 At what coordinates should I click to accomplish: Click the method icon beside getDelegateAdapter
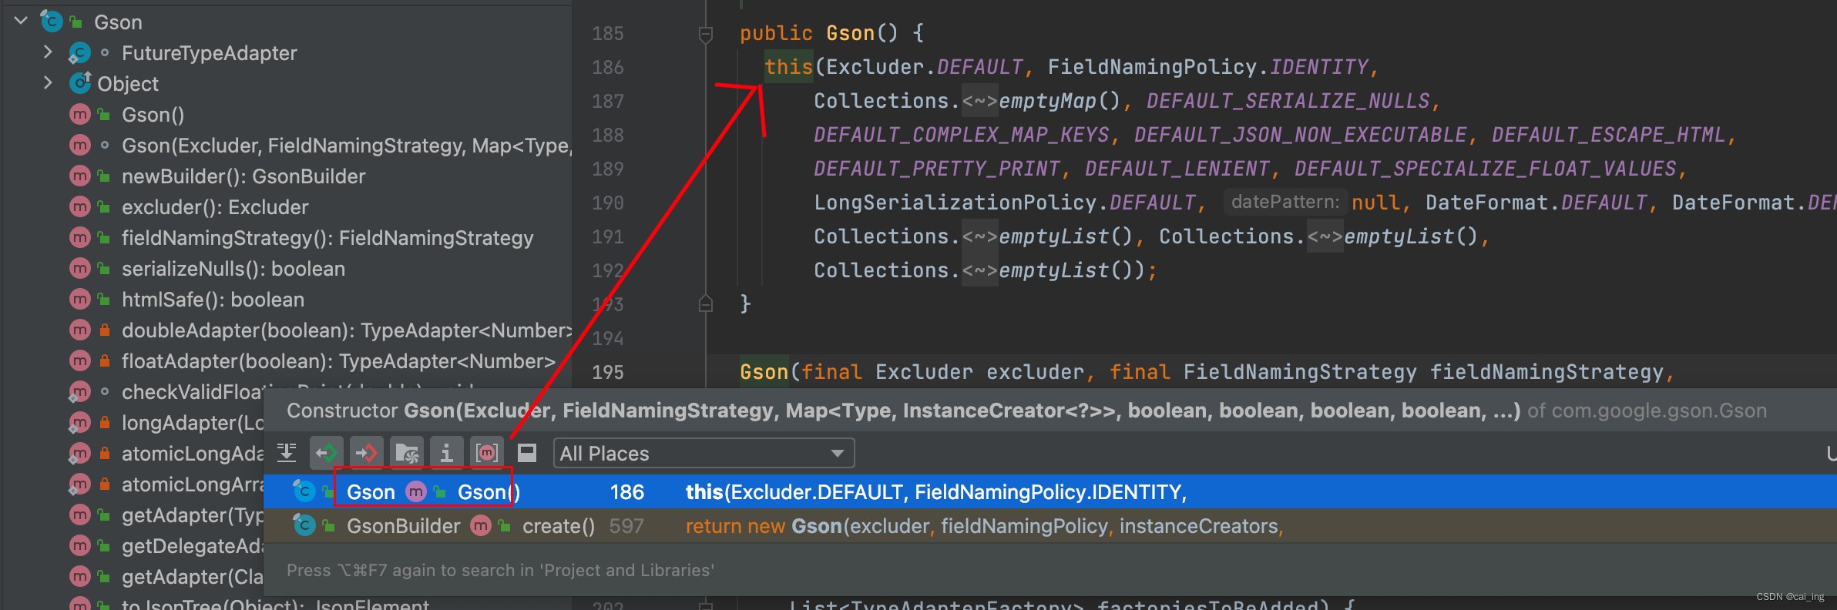pyautogui.click(x=80, y=546)
